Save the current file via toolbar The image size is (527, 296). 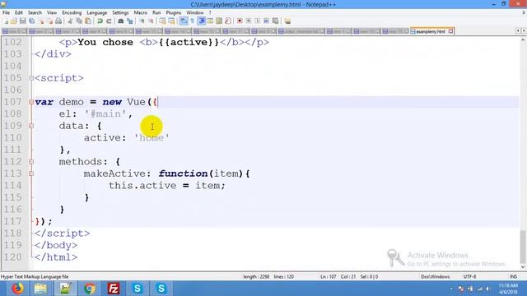(22, 21)
